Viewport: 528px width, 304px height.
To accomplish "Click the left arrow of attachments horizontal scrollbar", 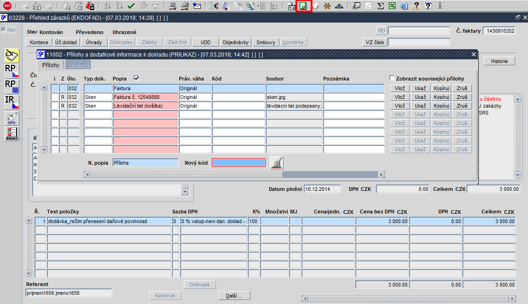I will tap(87, 175).
